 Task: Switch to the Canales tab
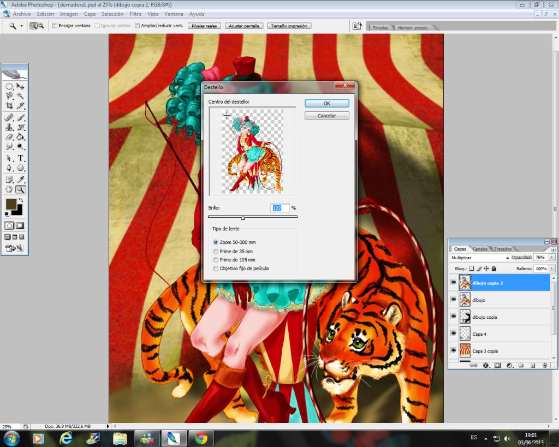tap(480, 249)
